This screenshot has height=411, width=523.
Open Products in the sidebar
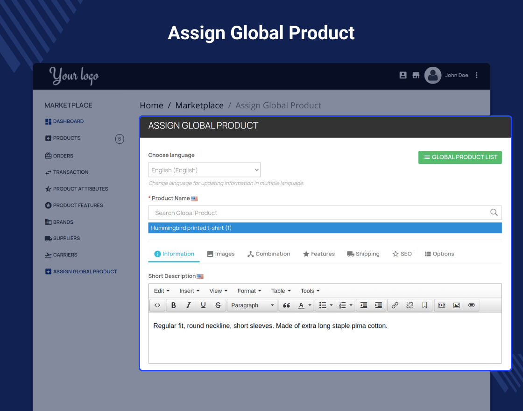coord(63,138)
